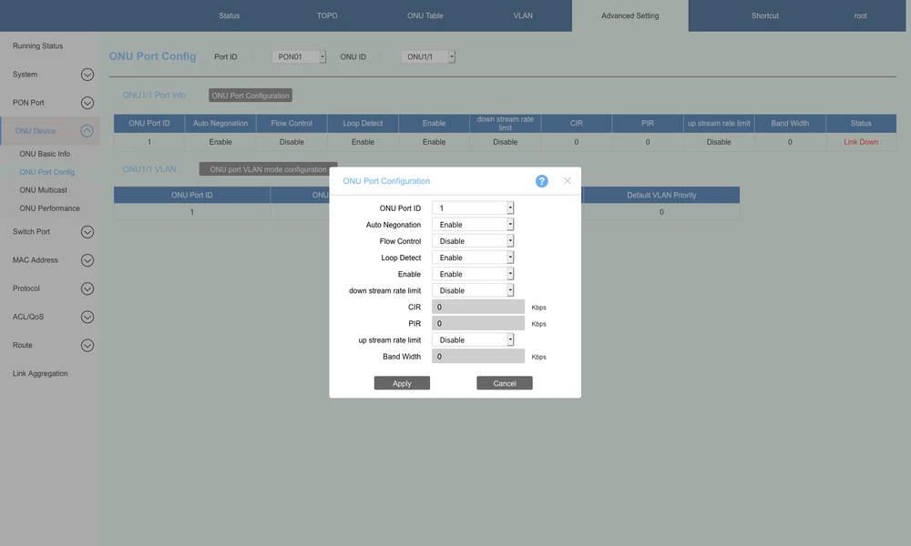
Task: Expand the Route chevron icon
Action: (87, 345)
